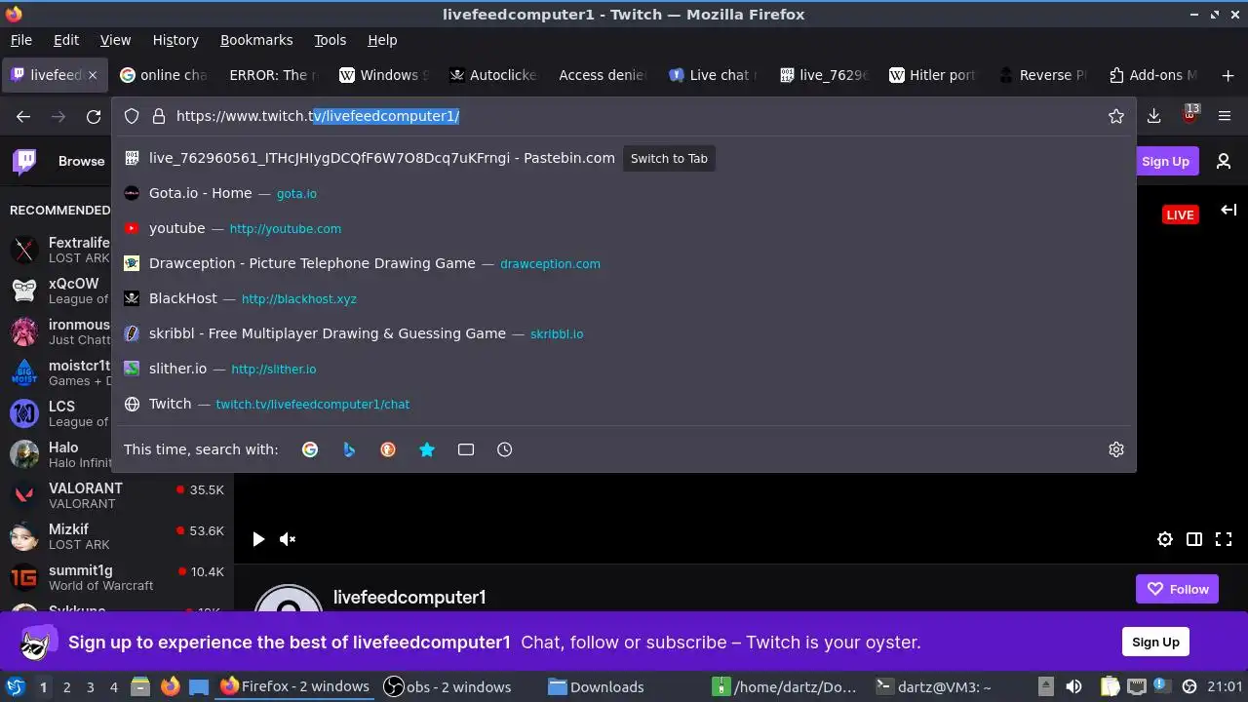The width and height of the screenshot is (1248, 702).
Task: Open the History menu
Action: [x=175, y=40]
